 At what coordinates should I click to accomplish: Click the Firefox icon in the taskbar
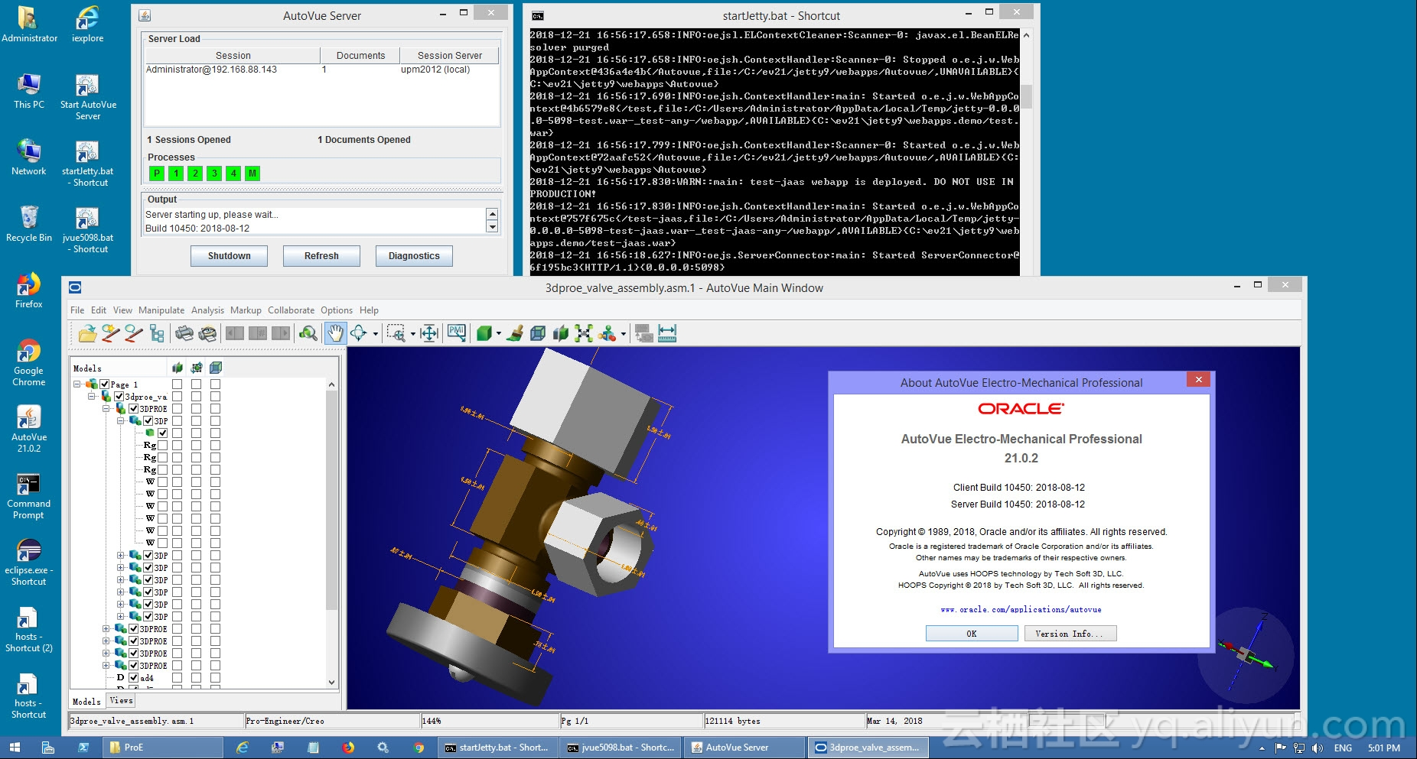coord(348,748)
